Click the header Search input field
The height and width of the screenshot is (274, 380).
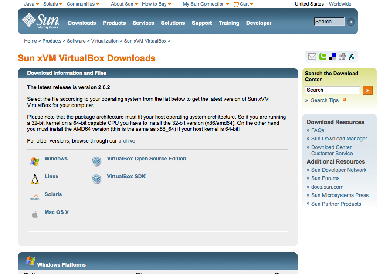click(x=329, y=21)
